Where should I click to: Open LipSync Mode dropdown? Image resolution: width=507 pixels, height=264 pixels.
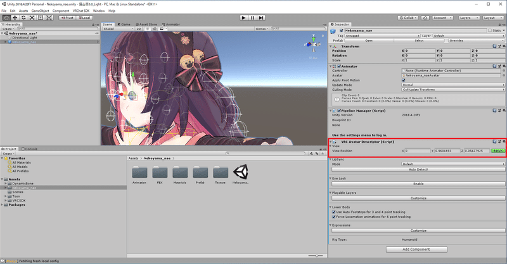point(453,164)
